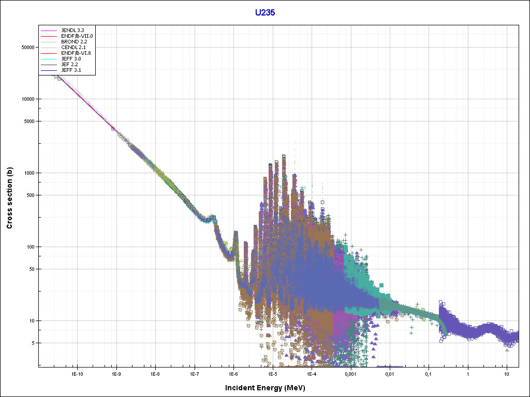Click the 0,1 x-axis tick label
The image size is (530, 397).
click(429, 373)
